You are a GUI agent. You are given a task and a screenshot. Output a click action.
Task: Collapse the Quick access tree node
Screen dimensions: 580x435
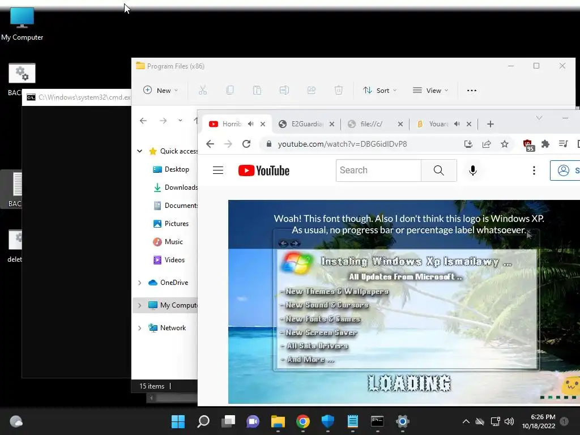(x=139, y=151)
